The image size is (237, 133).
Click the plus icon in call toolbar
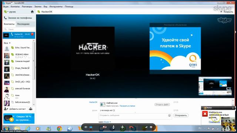(123, 127)
